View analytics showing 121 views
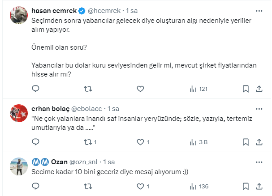The image size is (272, 196). 199,89
